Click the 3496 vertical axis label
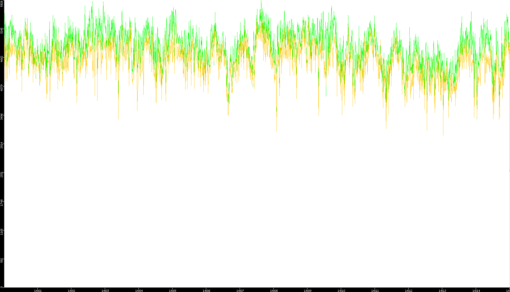 click(2, 116)
